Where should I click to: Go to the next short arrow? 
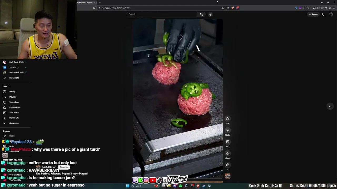330,106
